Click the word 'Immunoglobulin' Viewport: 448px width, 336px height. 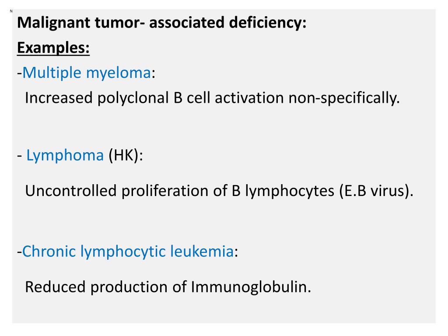251,287
